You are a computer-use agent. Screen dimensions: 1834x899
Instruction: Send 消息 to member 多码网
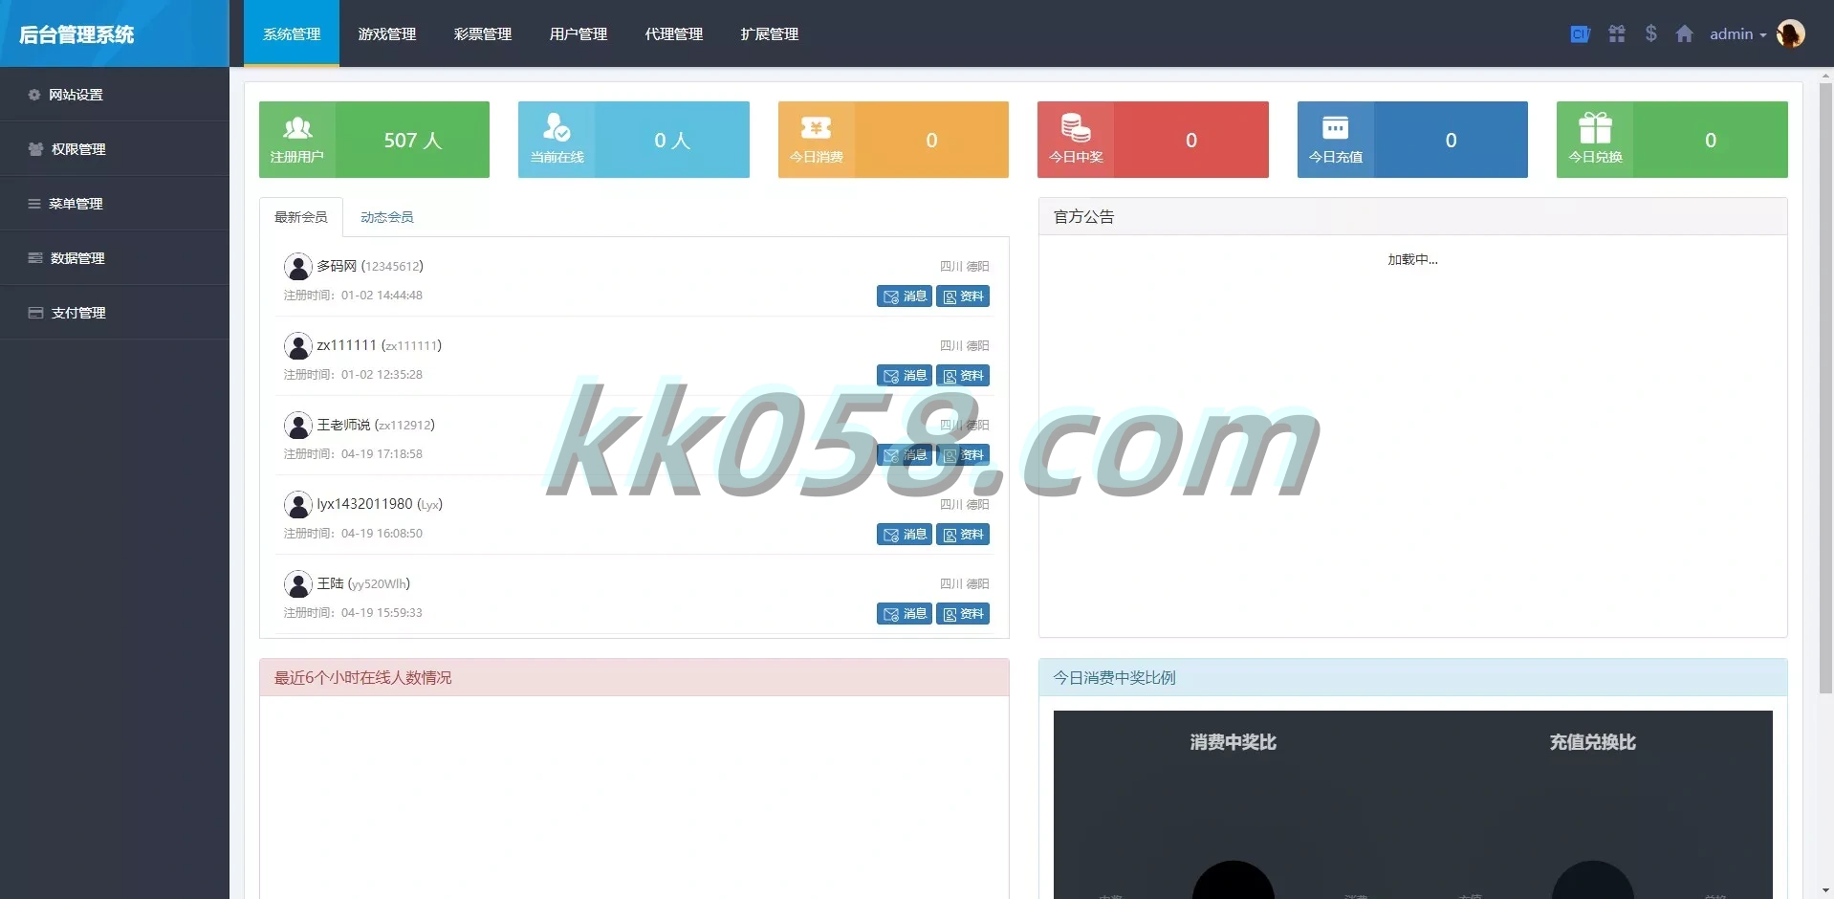point(905,296)
